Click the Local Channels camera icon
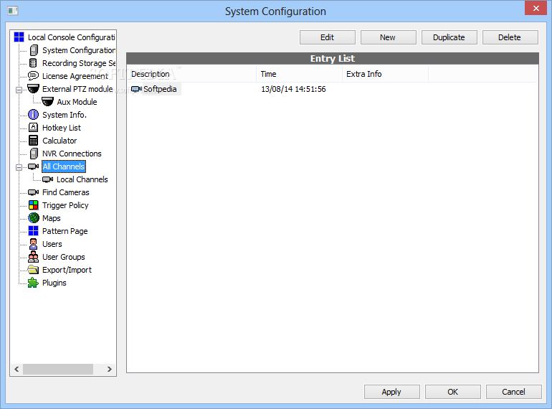 (x=47, y=179)
